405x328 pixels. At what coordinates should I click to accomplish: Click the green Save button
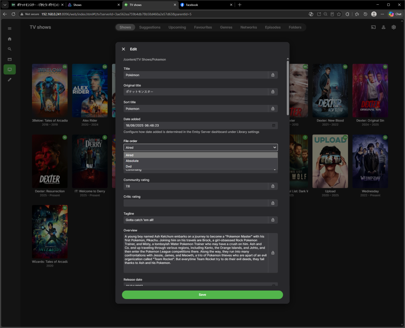pos(202,295)
